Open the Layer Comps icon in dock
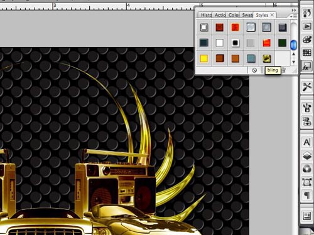 [x=307, y=216]
